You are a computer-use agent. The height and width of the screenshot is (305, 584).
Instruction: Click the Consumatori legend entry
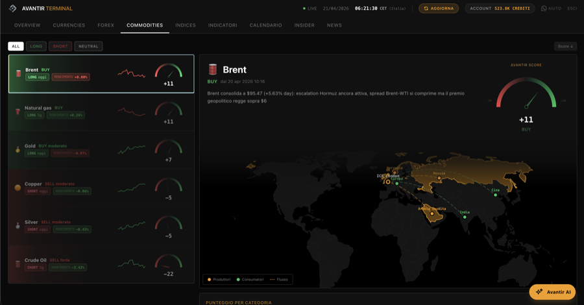pyautogui.click(x=250, y=279)
